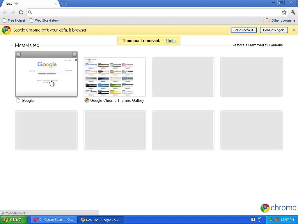Click the taskbar clock showing 12:57 PM

287,220
